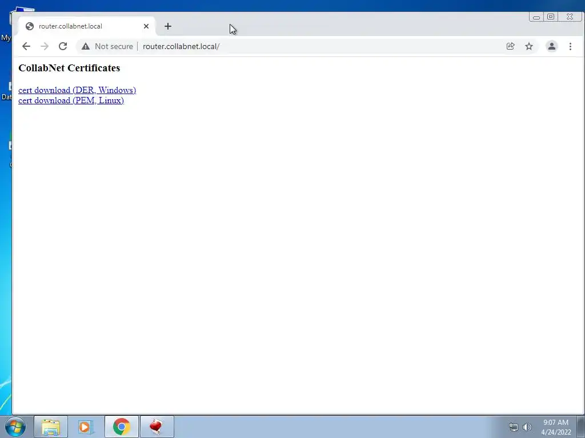Open the network status tray icon

point(514,427)
